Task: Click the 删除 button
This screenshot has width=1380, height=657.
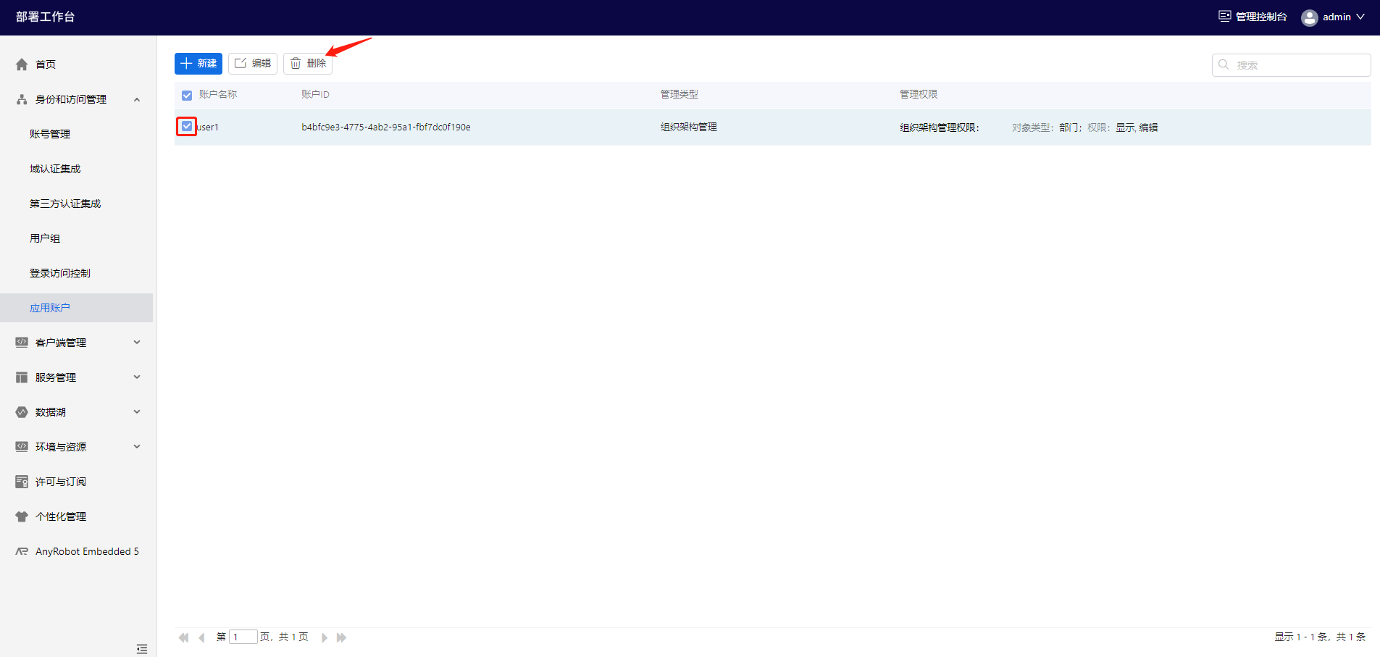Action: tap(308, 64)
